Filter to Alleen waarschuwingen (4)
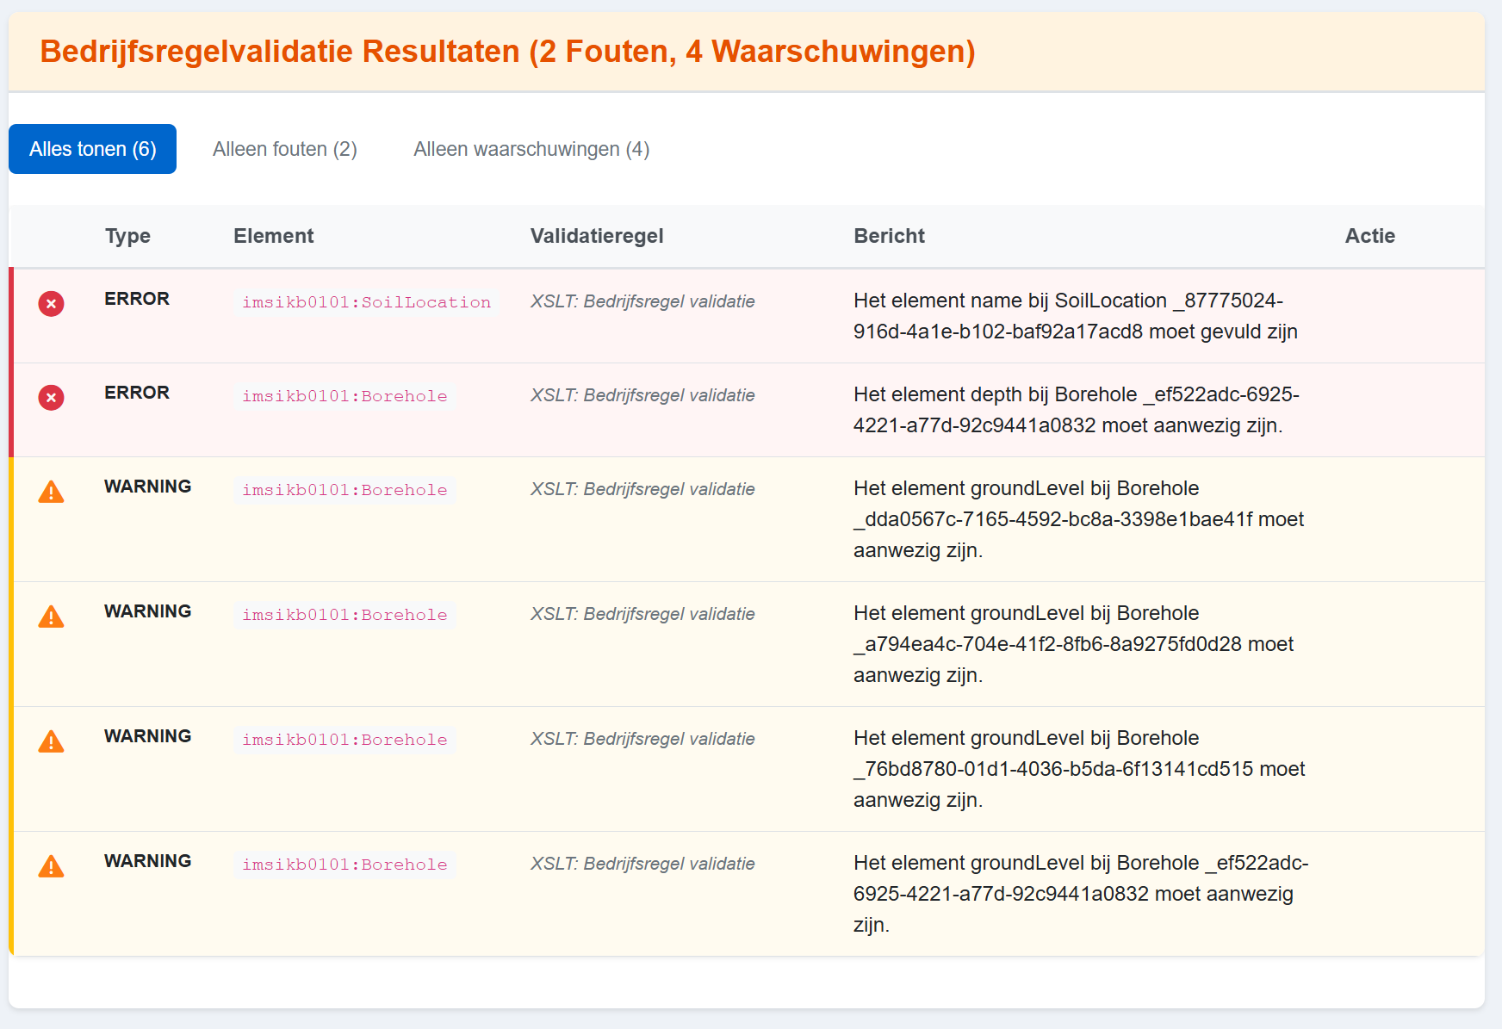This screenshot has width=1502, height=1029. click(x=531, y=149)
